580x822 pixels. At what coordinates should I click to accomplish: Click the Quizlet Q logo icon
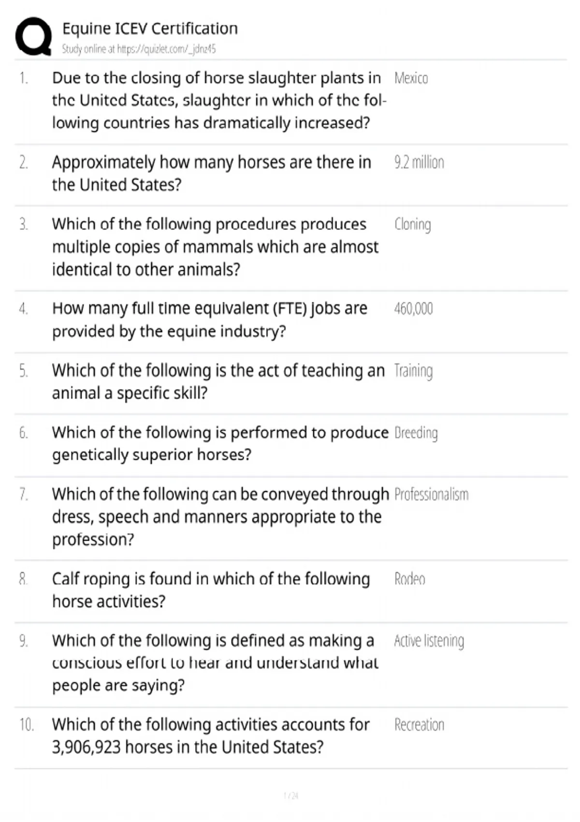[34, 37]
